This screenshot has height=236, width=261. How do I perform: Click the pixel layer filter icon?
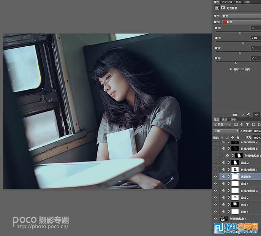[236, 124]
